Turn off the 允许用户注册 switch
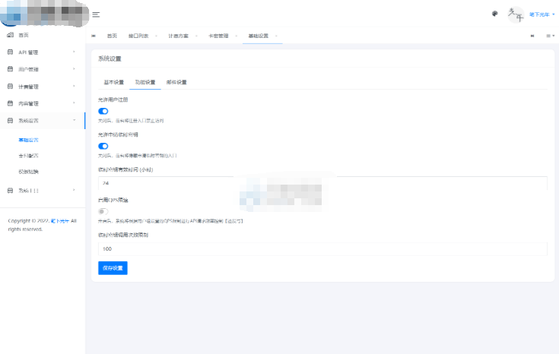The image size is (559, 354). click(x=103, y=111)
